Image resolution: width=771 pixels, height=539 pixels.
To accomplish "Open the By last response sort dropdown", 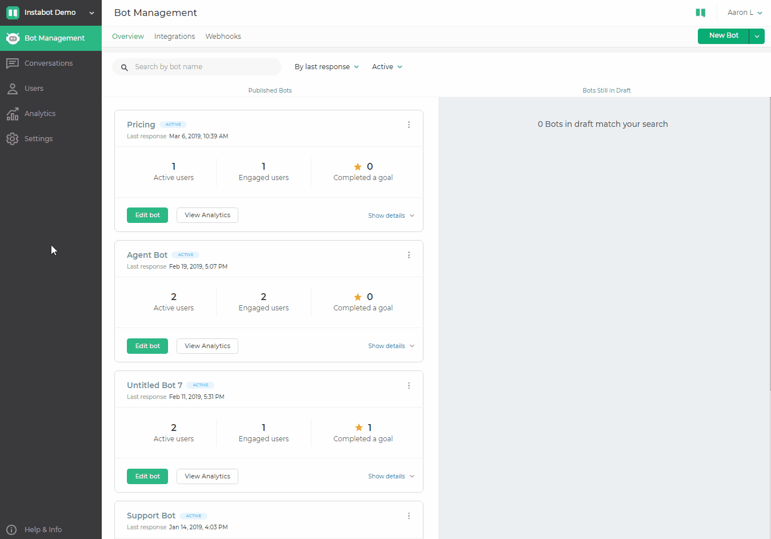I will pos(327,67).
